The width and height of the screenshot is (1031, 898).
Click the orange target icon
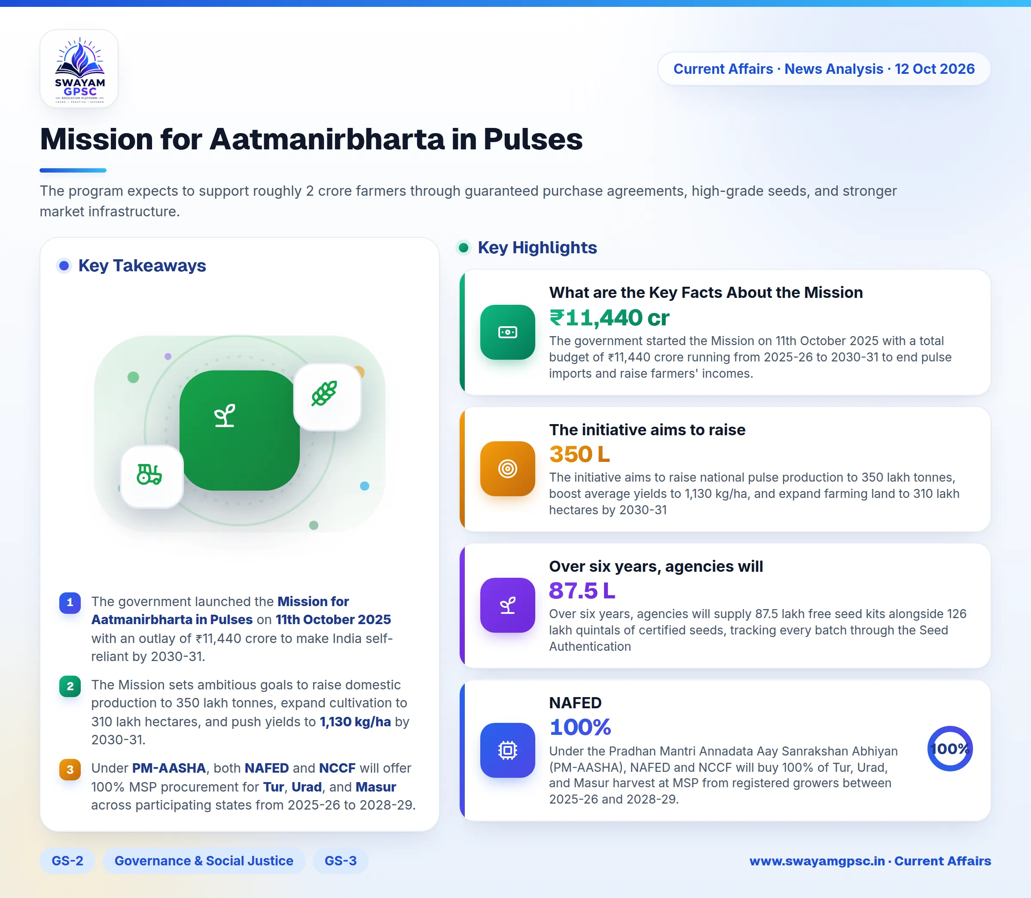point(507,469)
